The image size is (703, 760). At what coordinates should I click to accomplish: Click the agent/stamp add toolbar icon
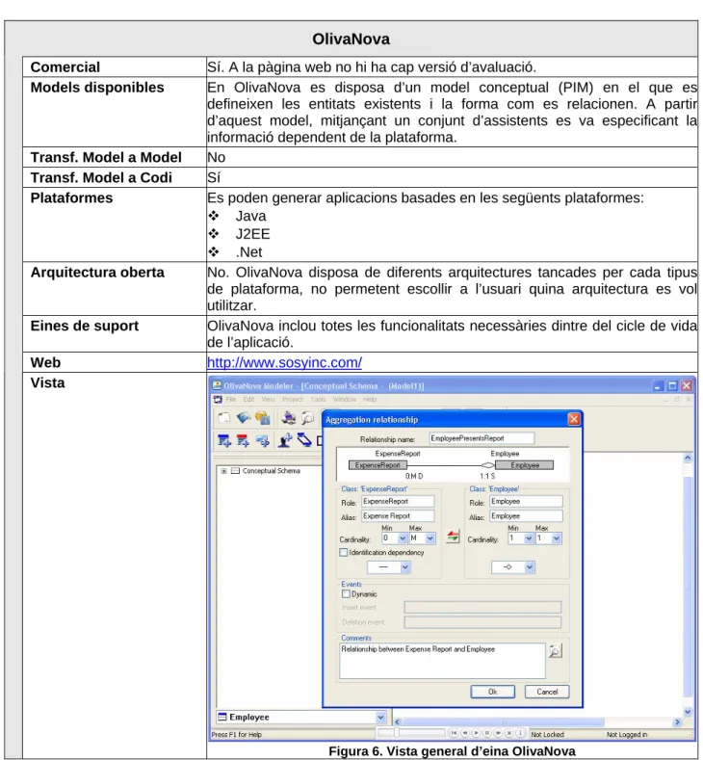coord(285,440)
